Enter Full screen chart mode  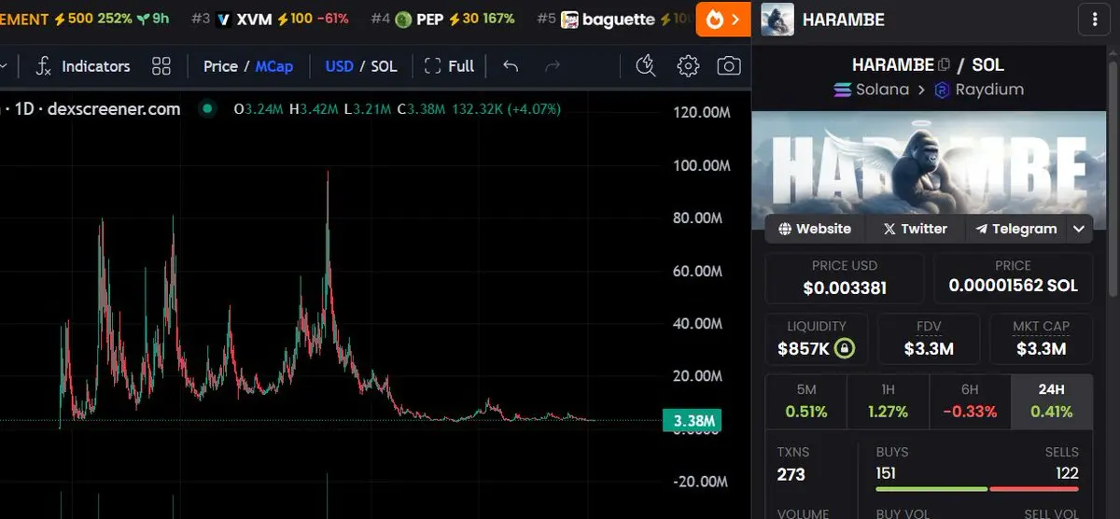click(449, 66)
